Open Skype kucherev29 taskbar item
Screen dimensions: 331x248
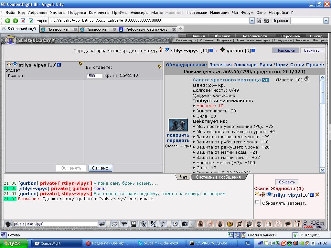click(161, 243)
